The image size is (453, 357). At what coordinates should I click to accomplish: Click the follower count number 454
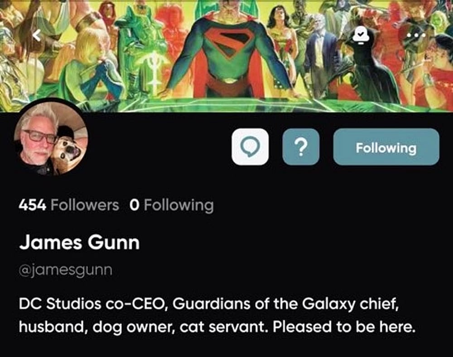point(31,205)
